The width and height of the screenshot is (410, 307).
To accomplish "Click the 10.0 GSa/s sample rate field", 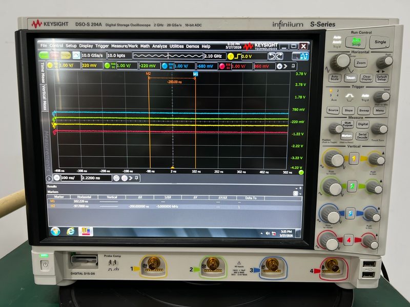I will click(x=94, y=55).
